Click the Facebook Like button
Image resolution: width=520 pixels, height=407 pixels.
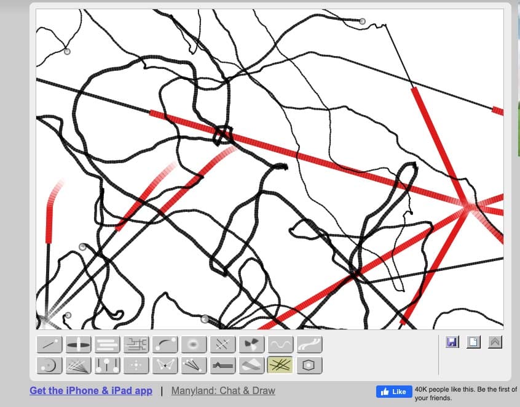point(394,392)
